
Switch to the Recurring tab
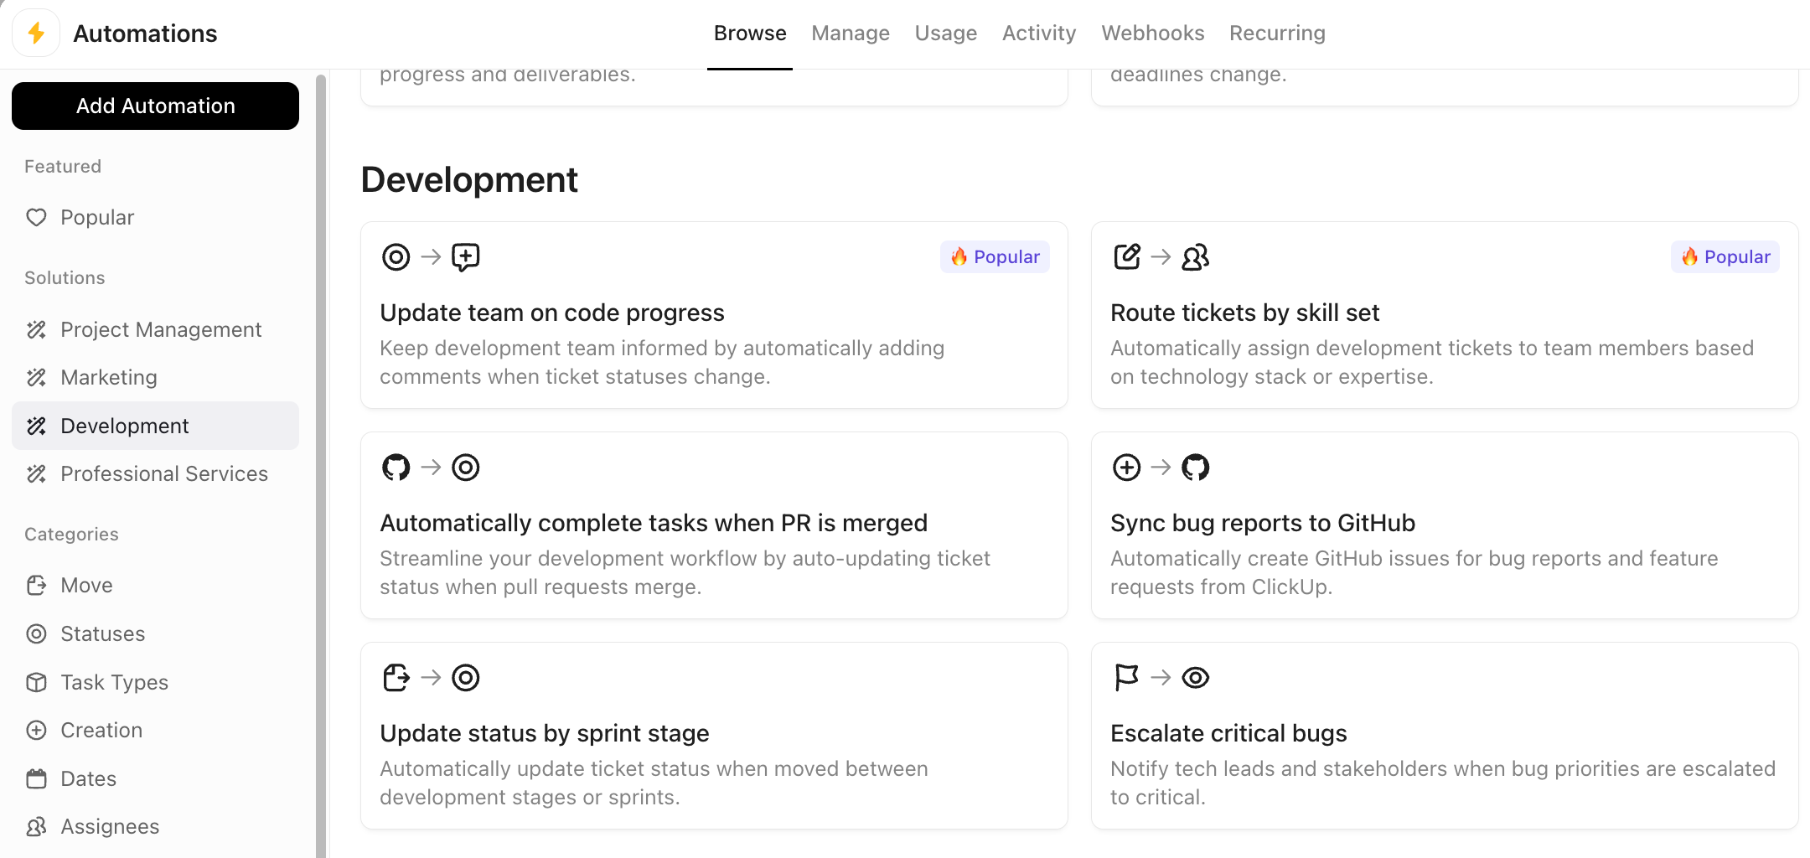[1277, 33]
